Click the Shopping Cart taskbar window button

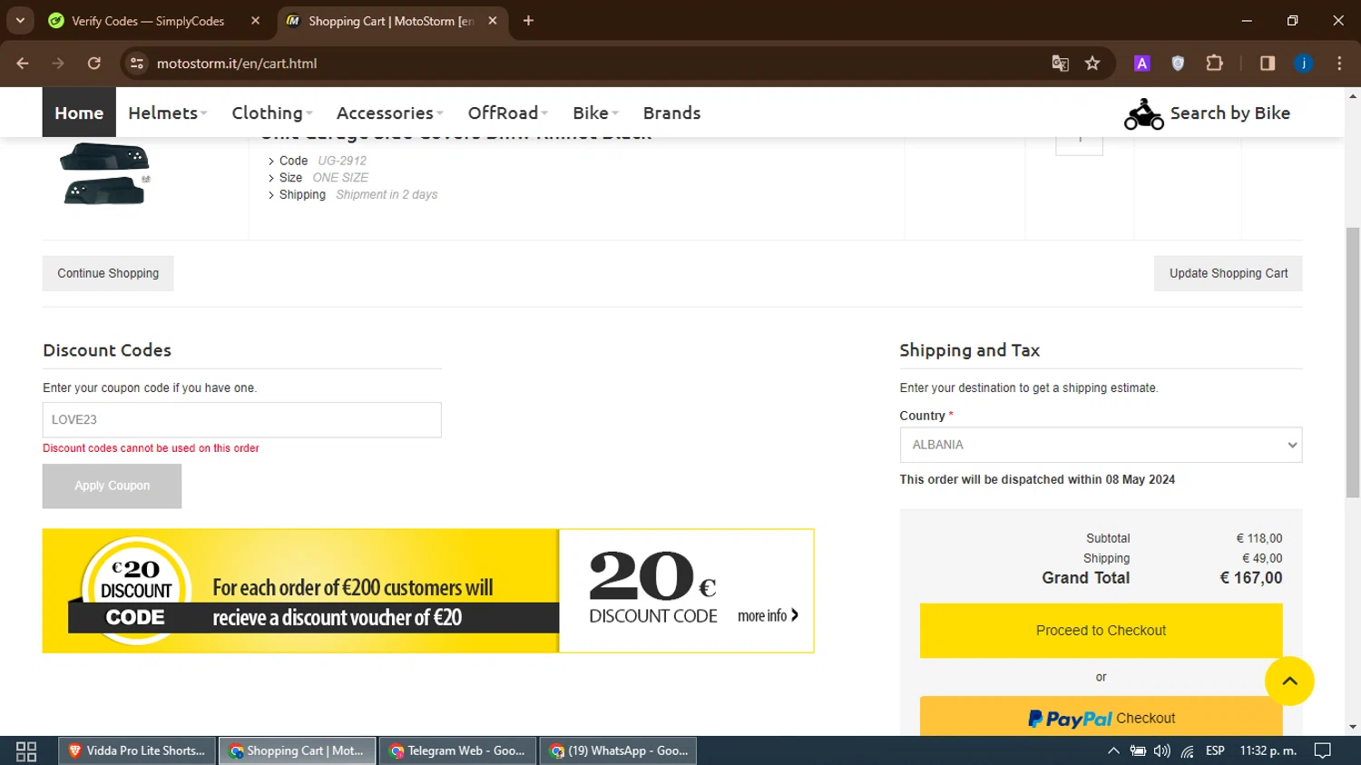coord(298,750)
